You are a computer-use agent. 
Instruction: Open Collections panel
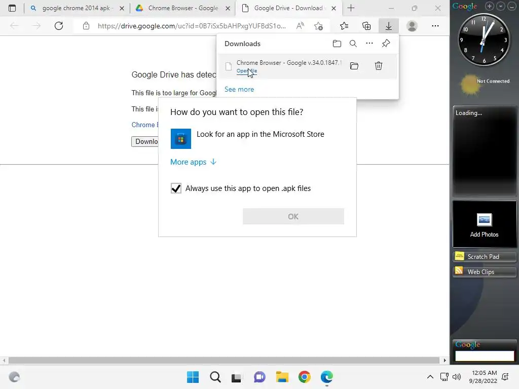click(366, 26)
